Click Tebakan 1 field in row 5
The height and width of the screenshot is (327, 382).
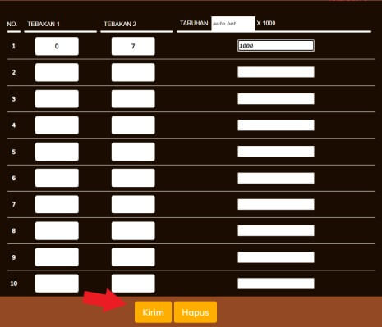pos(57,152)
